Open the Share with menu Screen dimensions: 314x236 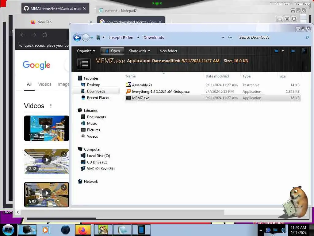click(140, 51)
